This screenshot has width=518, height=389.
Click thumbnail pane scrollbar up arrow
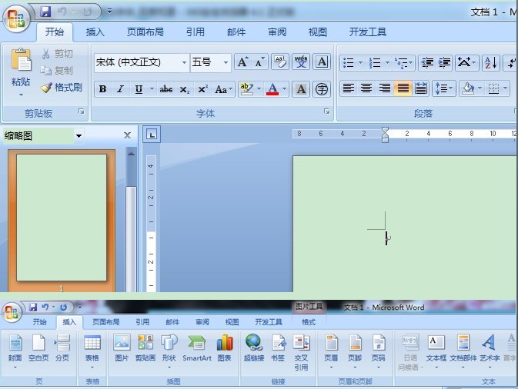131,154
